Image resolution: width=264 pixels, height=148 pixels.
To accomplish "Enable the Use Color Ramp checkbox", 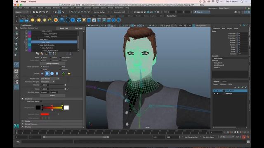I will pyautogui.click(x=41, y=102).
